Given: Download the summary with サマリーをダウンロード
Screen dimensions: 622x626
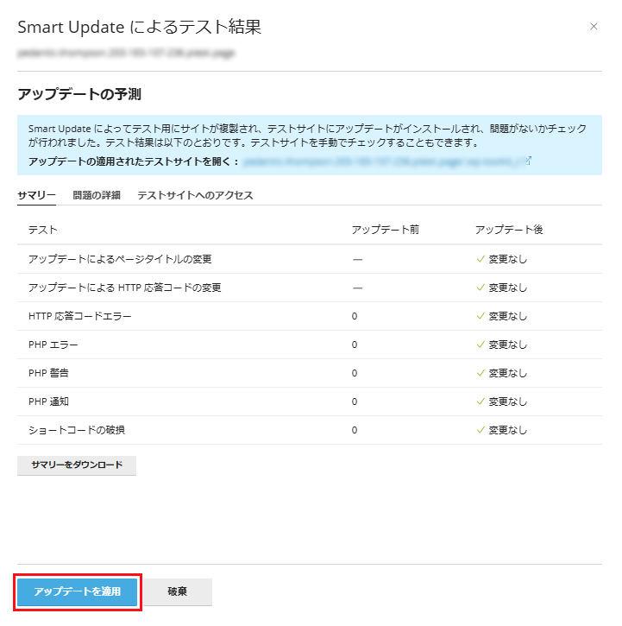Looking at the screenshot, I should click(x=77, y=465).
